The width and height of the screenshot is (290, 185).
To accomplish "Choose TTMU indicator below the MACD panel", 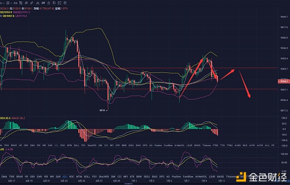I will coord(230,145).
